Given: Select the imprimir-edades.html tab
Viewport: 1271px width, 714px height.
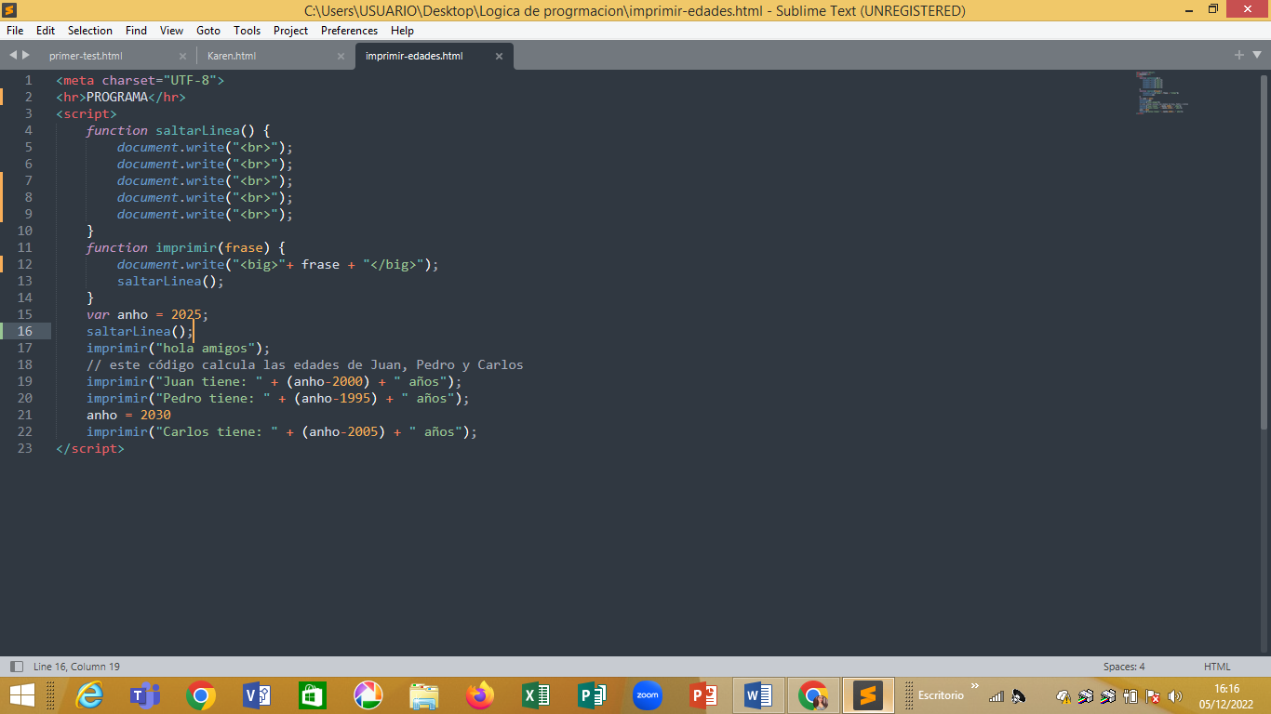Looking at the screenshot, I should pyautogui.click(x=414, y=56).
